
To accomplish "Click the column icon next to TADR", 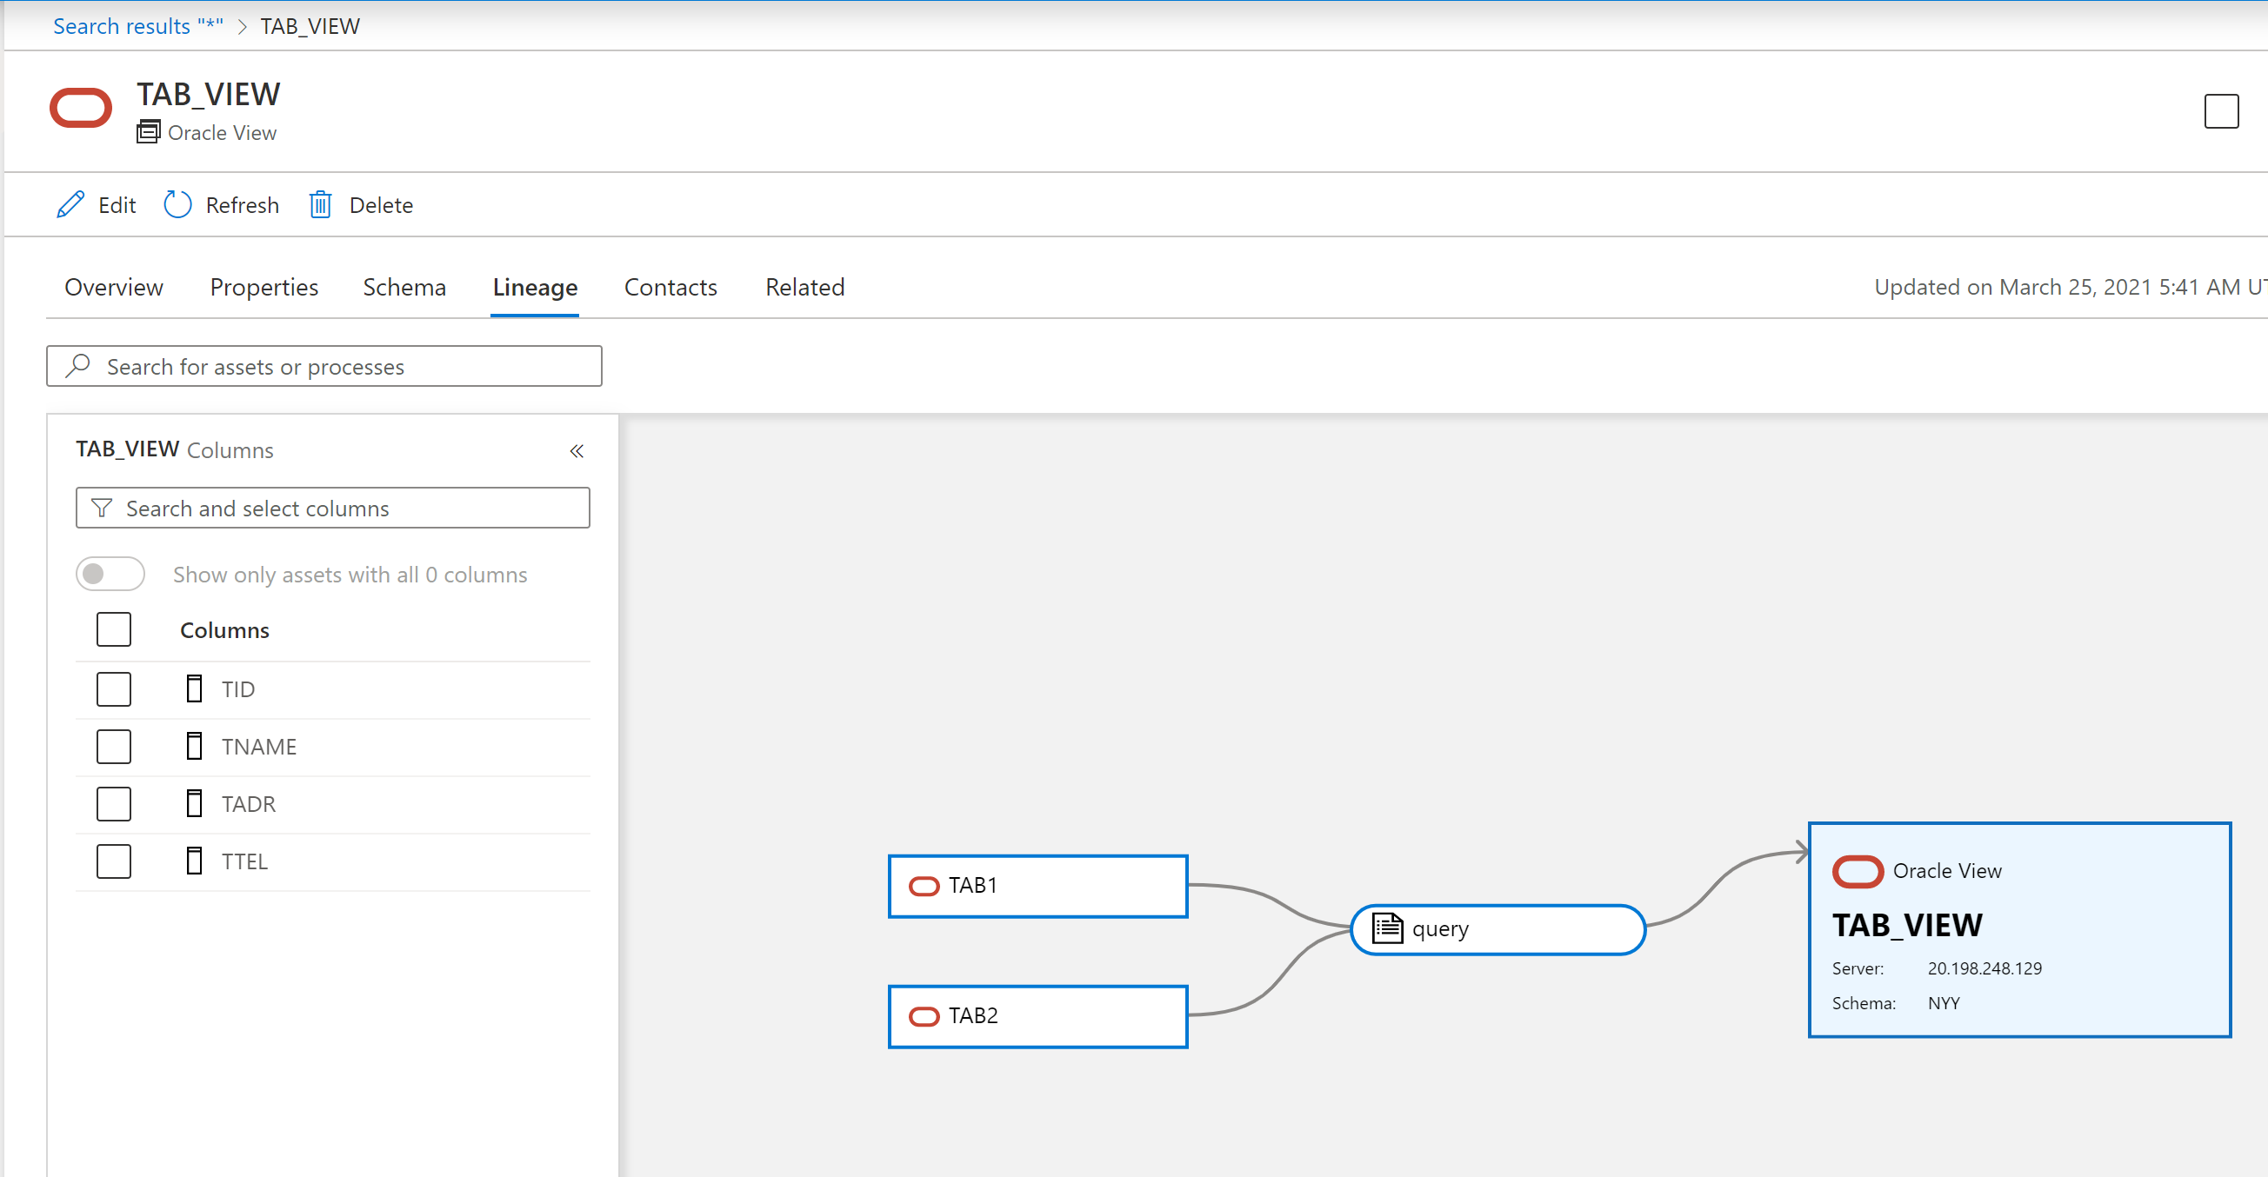I will click(x=195, y=802).
